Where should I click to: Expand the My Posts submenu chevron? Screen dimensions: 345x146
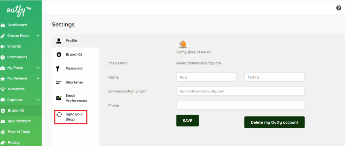[38, 68]
